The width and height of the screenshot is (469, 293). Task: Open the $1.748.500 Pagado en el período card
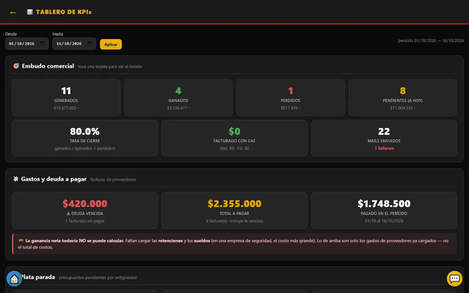[384, 210]
